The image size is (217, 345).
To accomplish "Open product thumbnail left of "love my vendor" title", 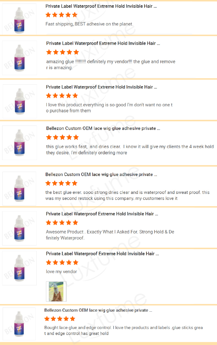I will [20, 268].
